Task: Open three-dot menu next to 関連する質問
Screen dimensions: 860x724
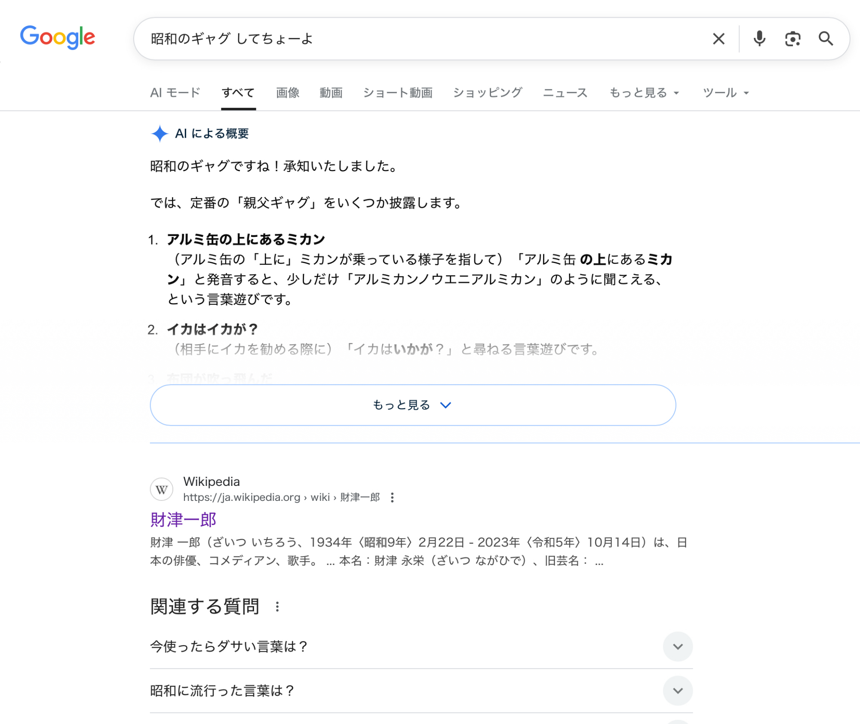Action: tap(277, 607)
